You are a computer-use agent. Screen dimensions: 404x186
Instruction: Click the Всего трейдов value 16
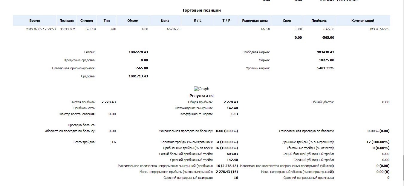pyautogui.click(x=114, y=142)
